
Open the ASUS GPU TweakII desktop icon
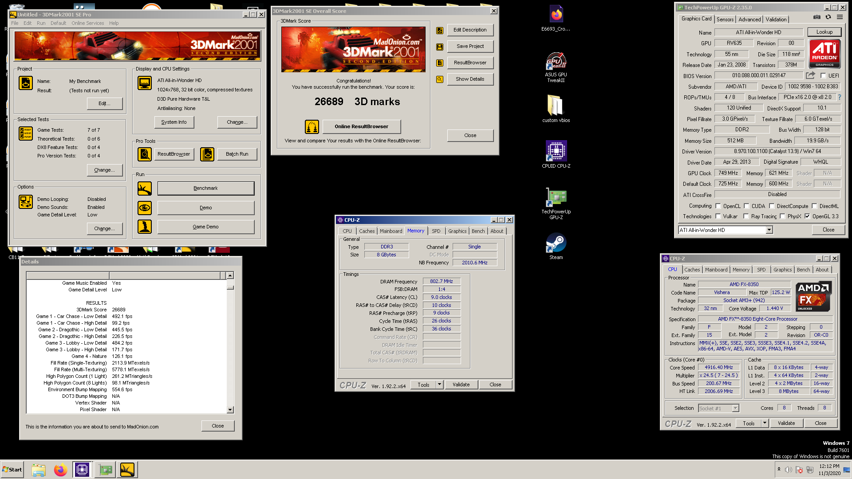click(556, 68)
